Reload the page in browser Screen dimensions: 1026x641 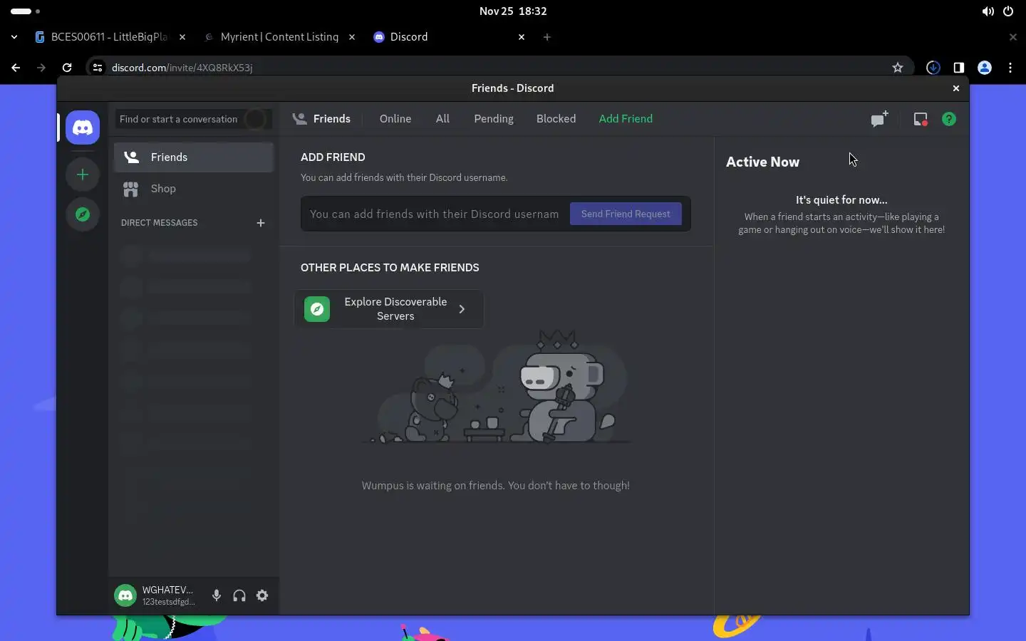67,68
